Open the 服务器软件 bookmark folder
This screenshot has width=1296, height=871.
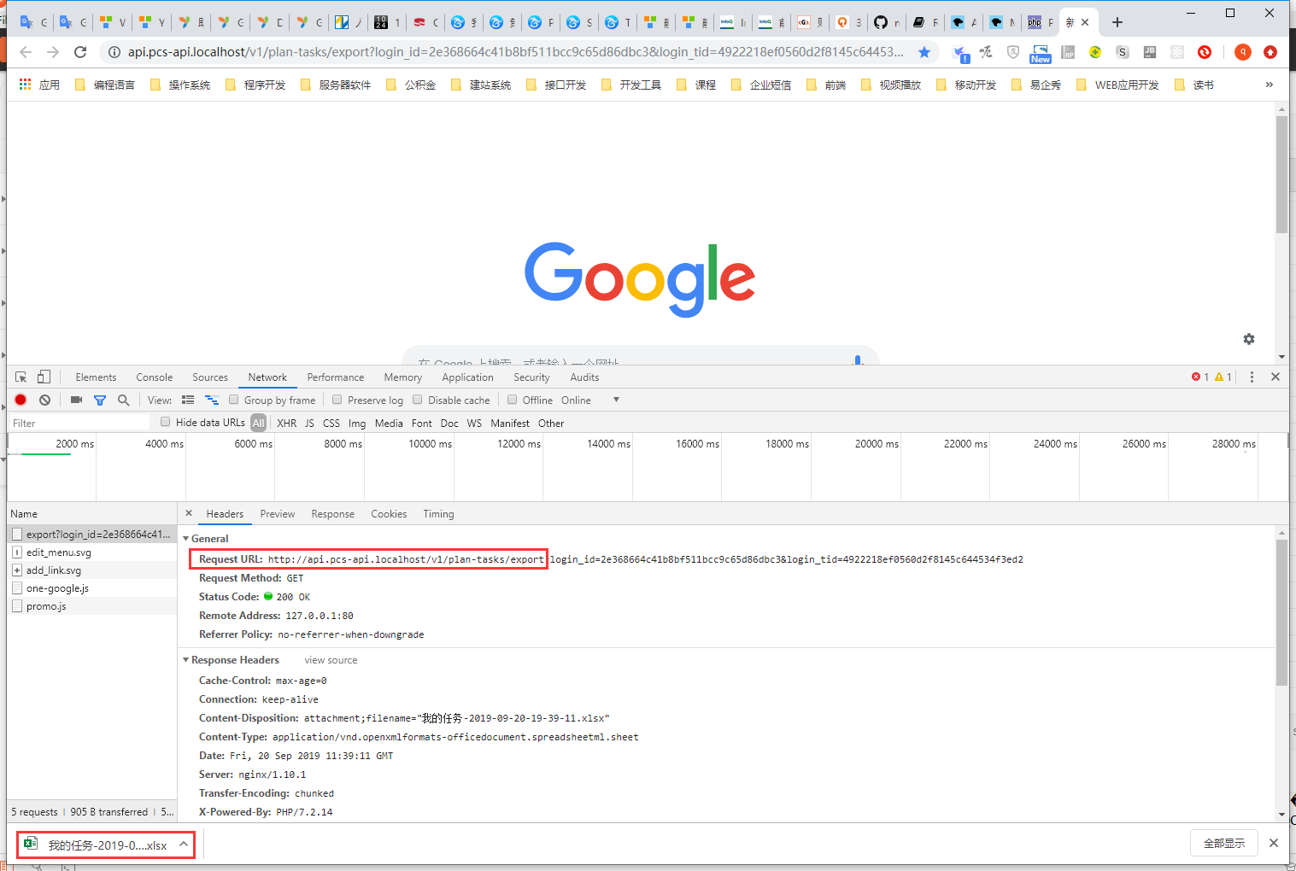point(336,85)
